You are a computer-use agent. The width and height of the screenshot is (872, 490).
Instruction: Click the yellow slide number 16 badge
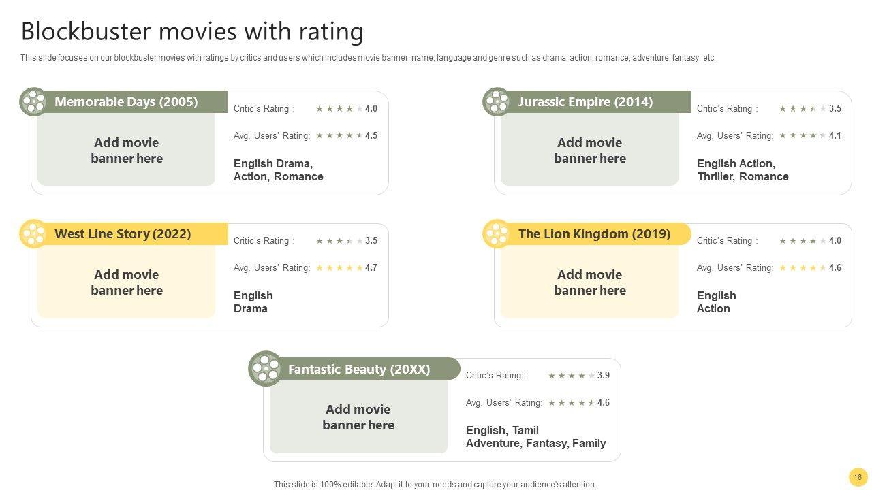(x=858, y=477)
